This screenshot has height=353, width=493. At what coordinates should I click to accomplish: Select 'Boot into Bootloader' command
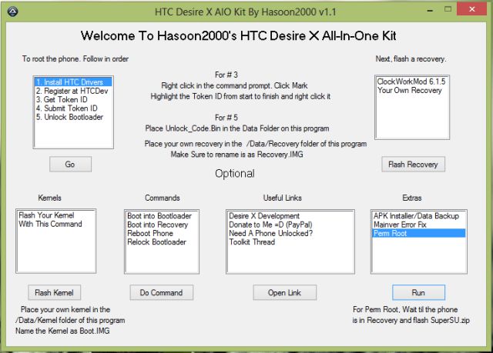(162, 216)
